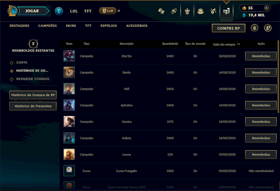Click the plus icon to add RP
The height and width of the screenshot is (191, 280).
pos(266,8)
